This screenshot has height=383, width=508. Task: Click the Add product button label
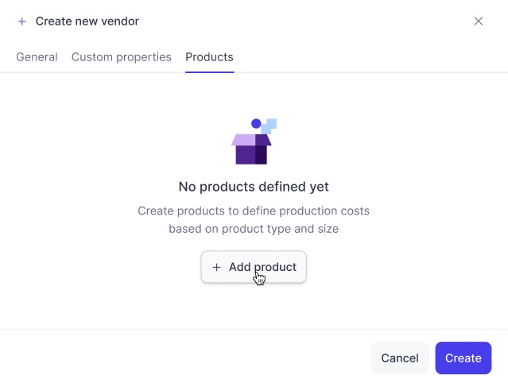click(263, 267)
